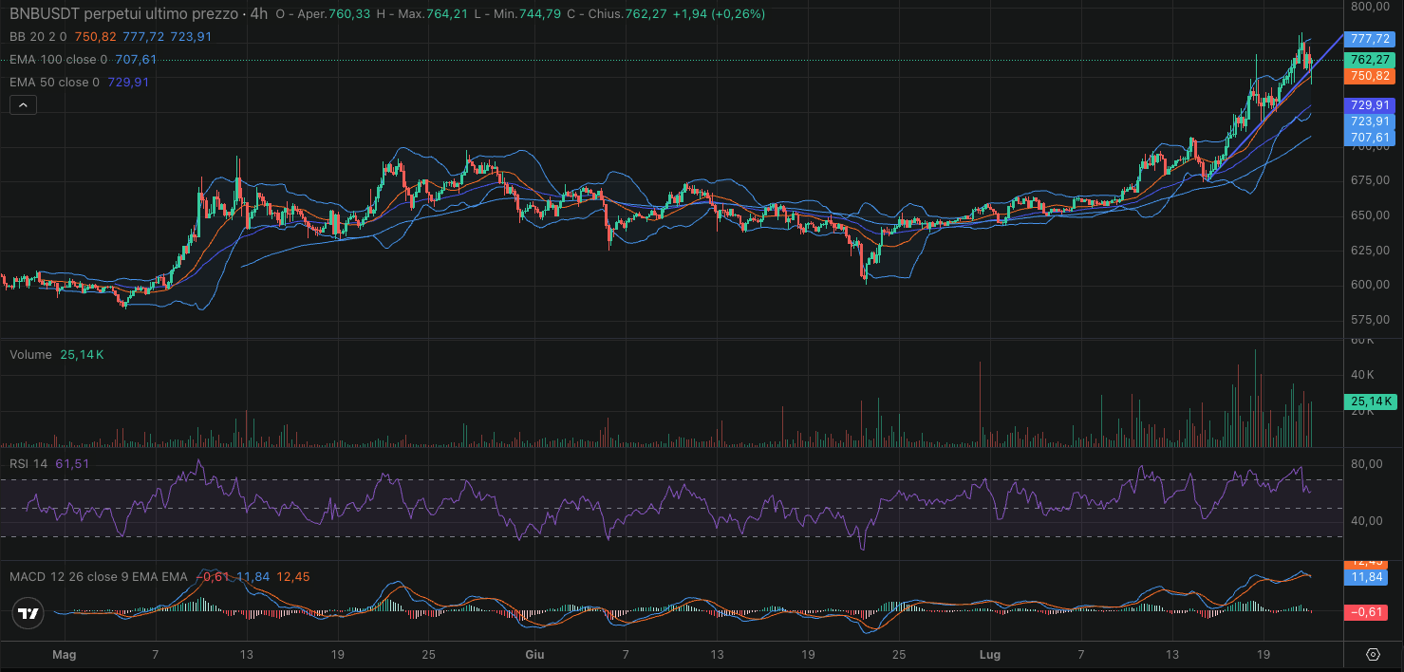Click the red −0,61 histogram axis tag
The image size is (1404, 672).
coord(1367,612)
